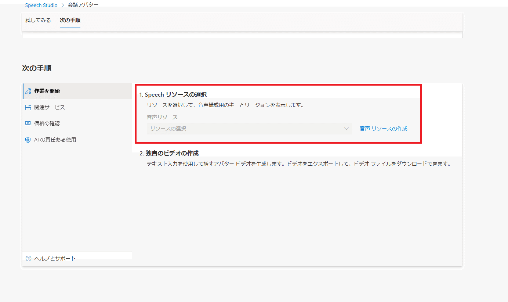The width and height of the screenshot is (508, 302).
Task: Click the description starting with リソースを選択して
Action: 225,105
